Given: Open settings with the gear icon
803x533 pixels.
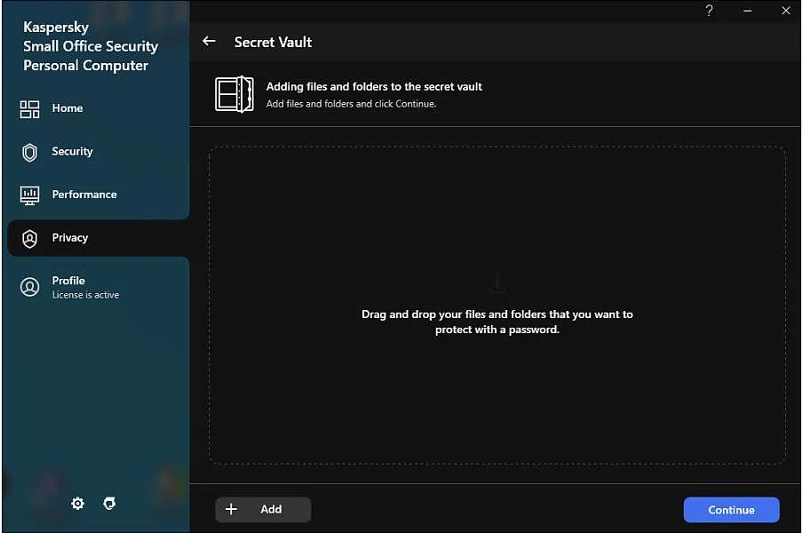Looking at the screenshot, I should (x=77, y=504).
